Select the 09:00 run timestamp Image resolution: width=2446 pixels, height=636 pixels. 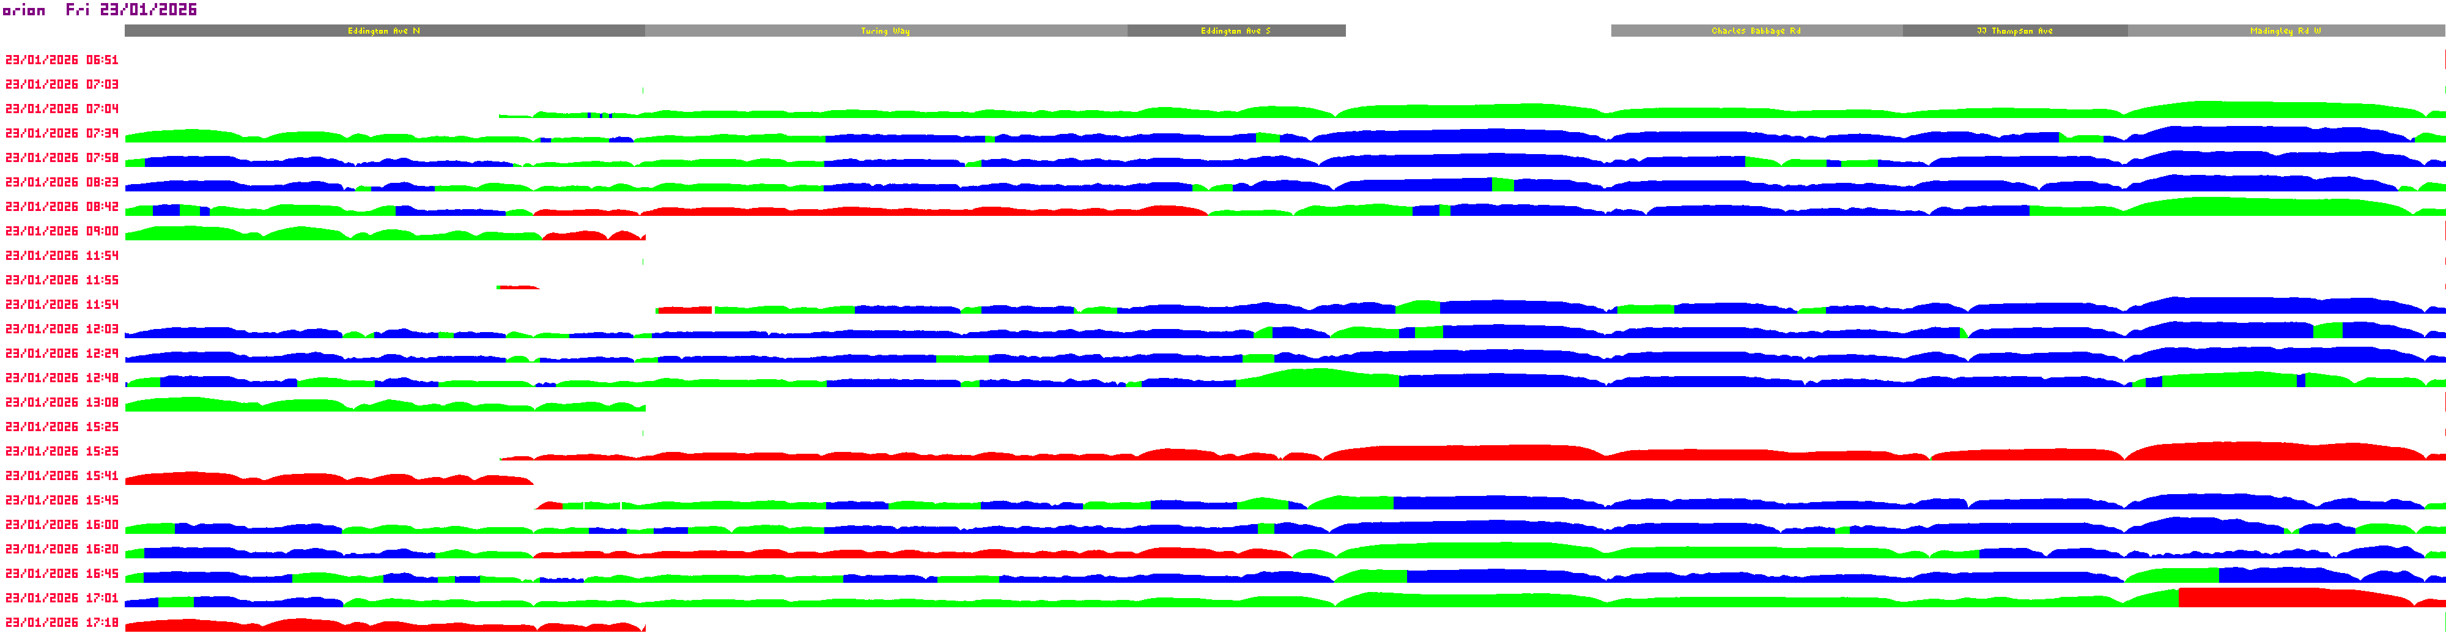click(62, 232)
